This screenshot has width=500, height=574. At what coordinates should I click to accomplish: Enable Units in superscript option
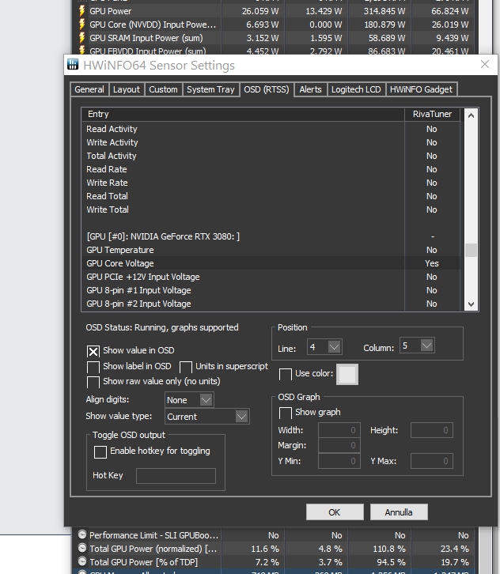[186, 367]
